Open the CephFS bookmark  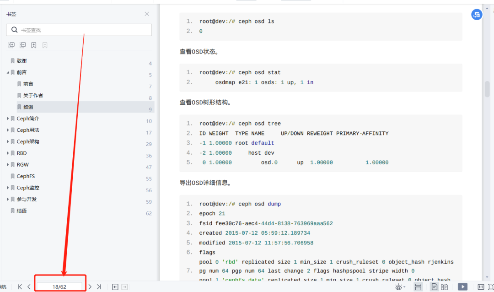click(26, 176)
